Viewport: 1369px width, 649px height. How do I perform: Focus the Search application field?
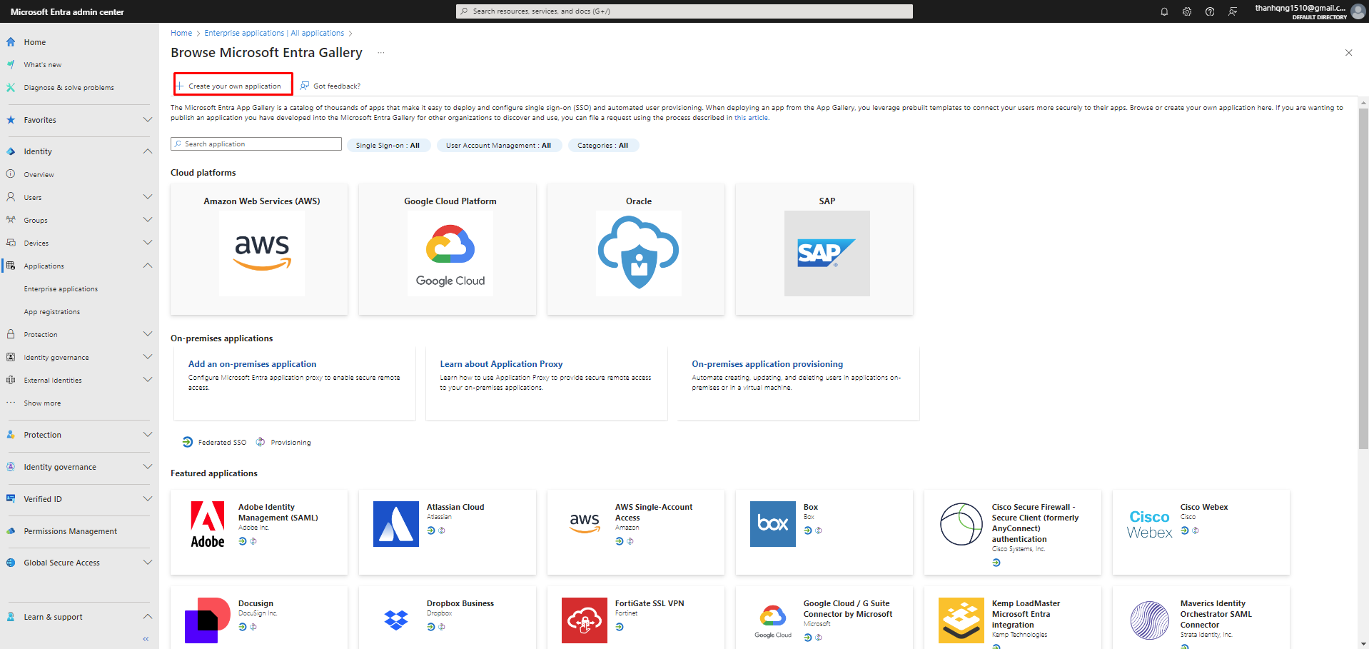pos(256,144)
